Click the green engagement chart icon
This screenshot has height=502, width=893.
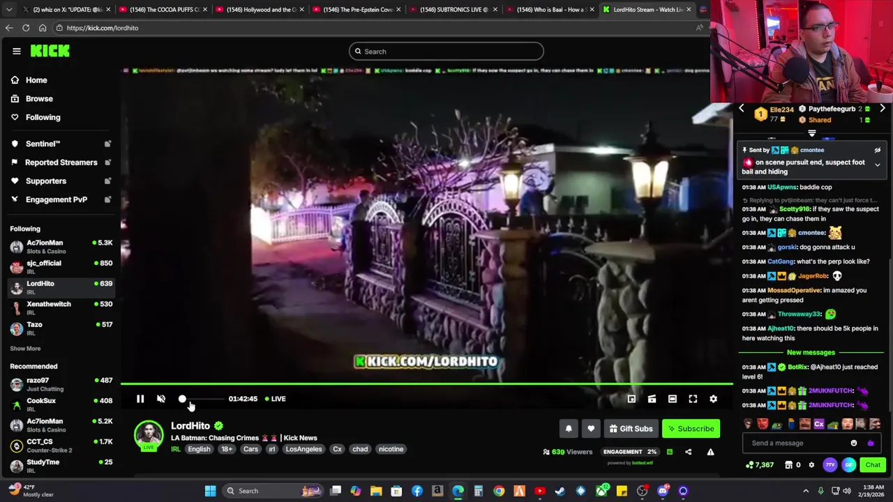669,452
